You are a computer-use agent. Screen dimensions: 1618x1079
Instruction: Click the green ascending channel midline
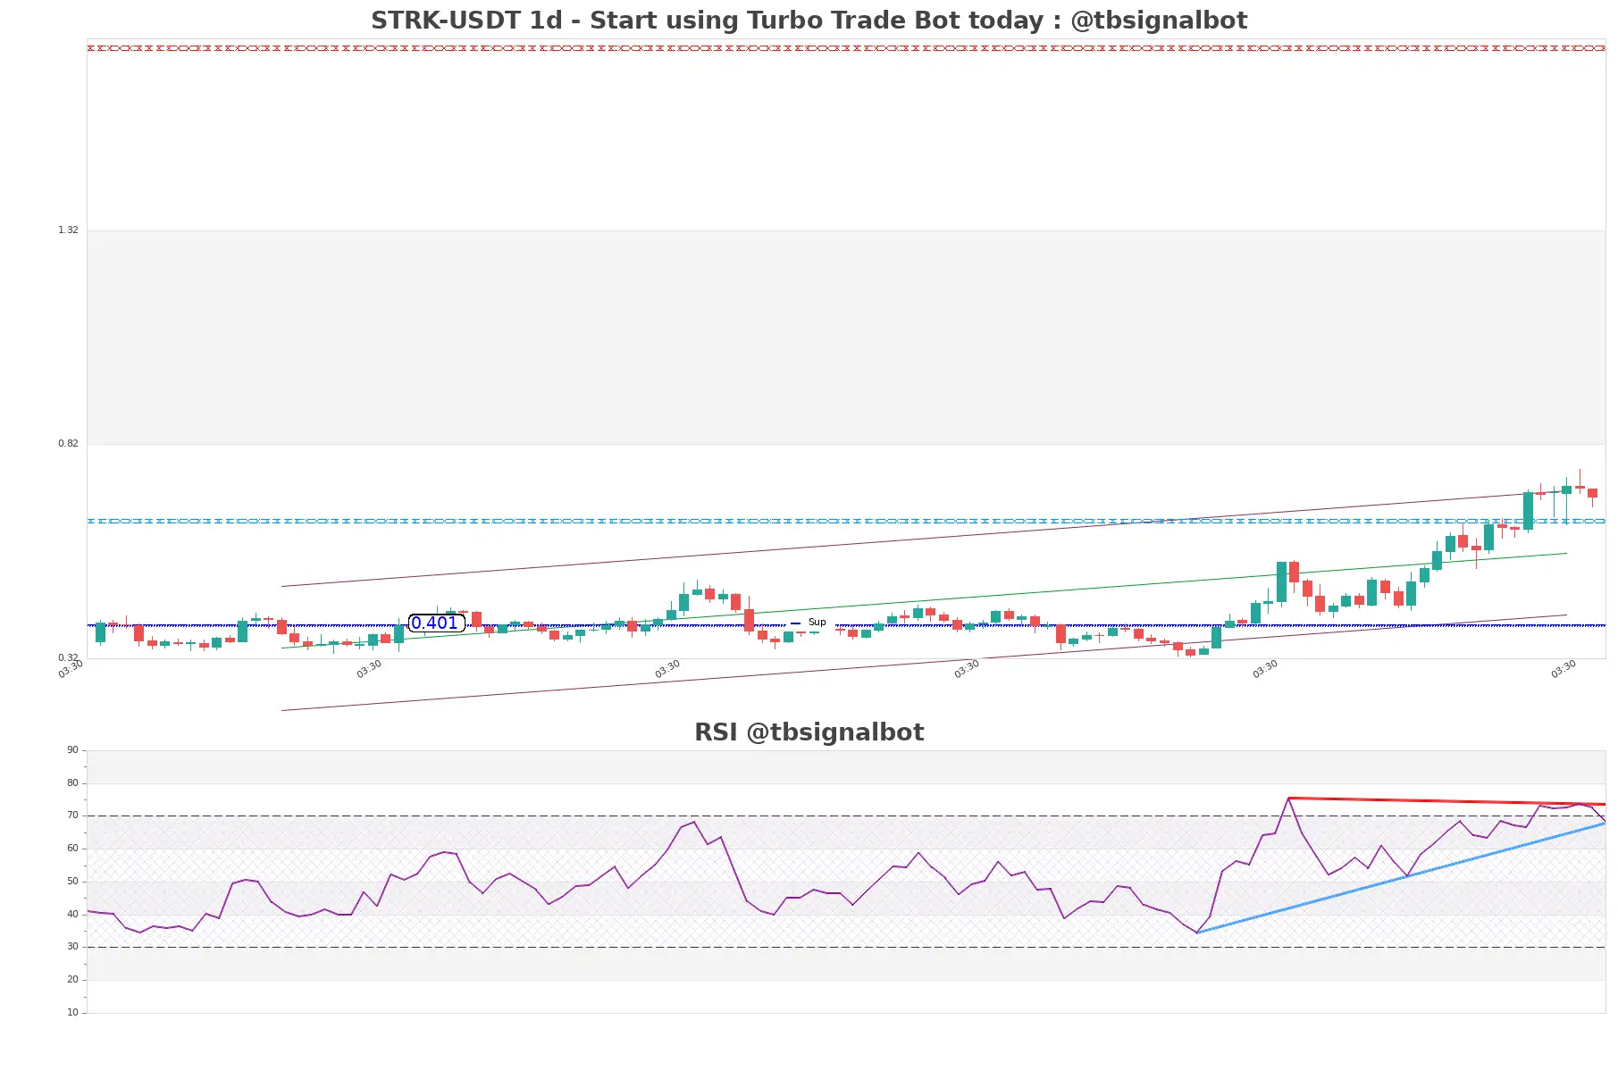click(x=924, y=600)
